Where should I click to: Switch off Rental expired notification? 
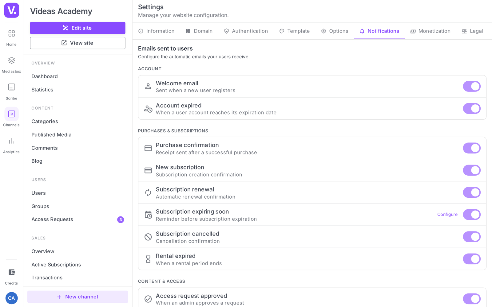coord(472,259)
